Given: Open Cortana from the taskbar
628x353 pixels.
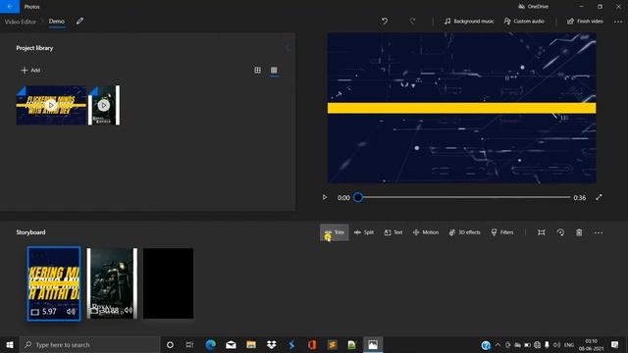Looking at the screenshot, I should (170, 344).
